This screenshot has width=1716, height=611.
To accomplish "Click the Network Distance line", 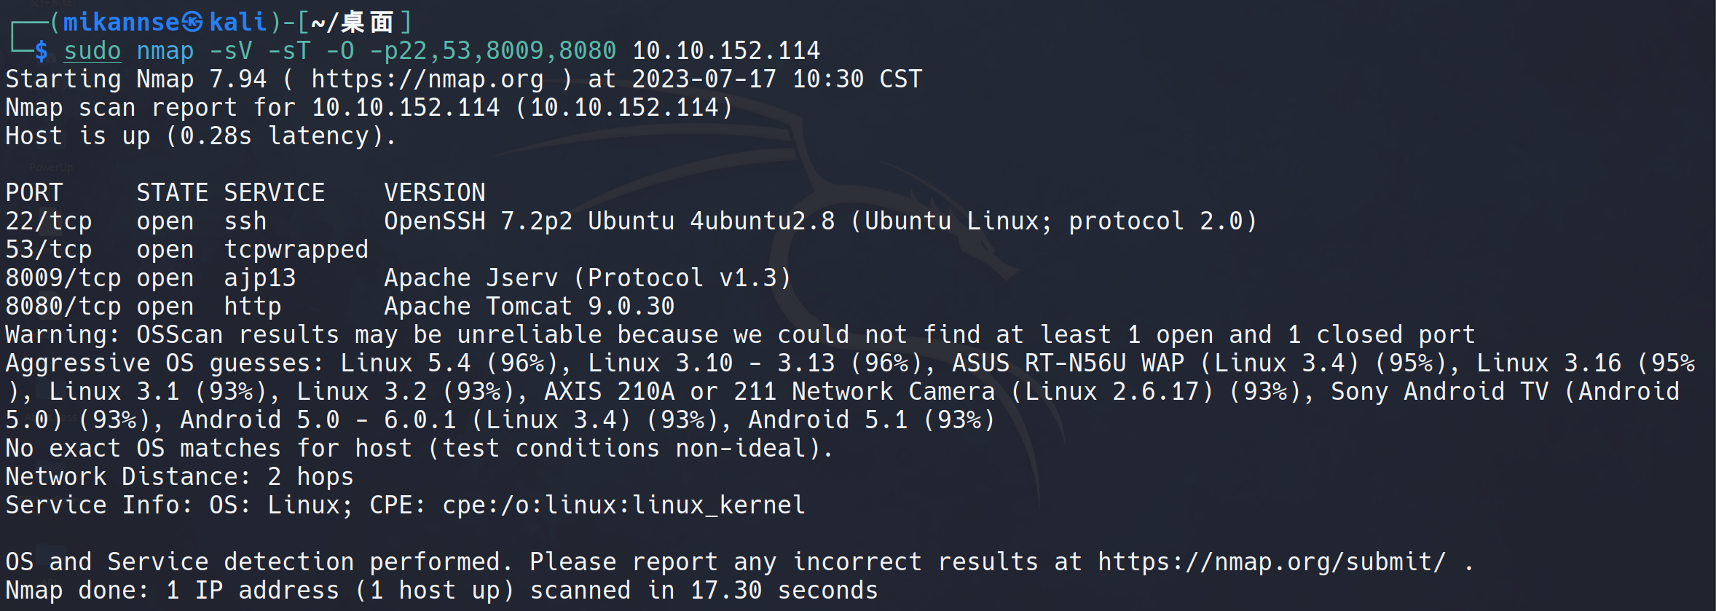I will 179,477.
